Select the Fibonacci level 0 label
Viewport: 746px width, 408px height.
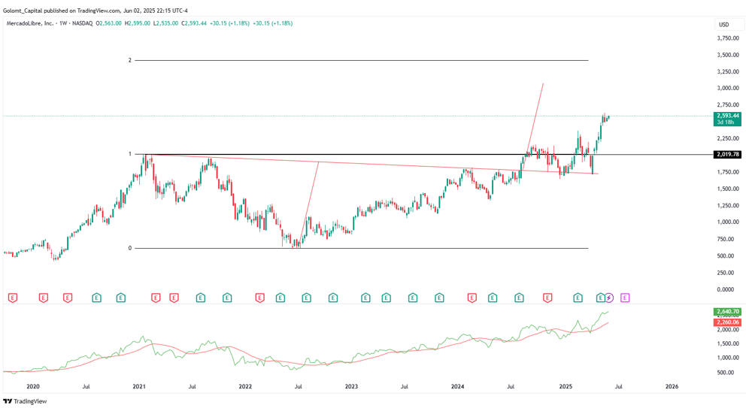(130, 248)
